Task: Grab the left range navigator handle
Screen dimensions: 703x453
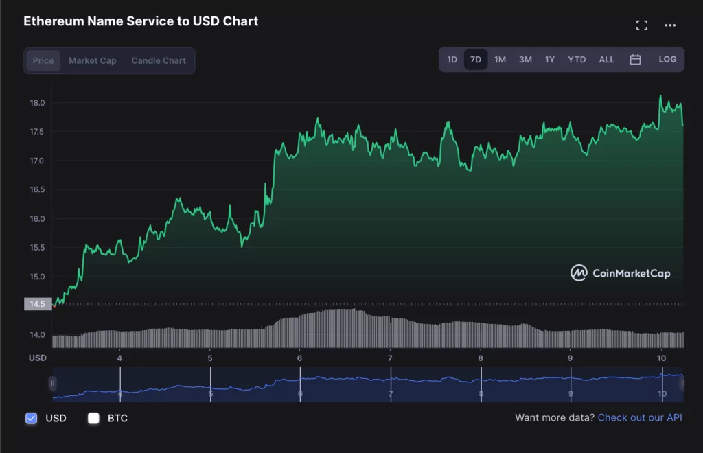Action: click(x=52, y=383)
